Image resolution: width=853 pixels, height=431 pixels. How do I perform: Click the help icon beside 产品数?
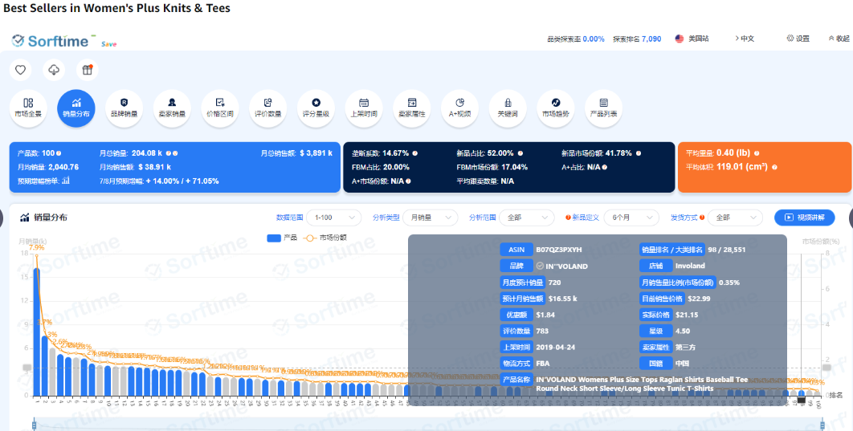(59, 153)
